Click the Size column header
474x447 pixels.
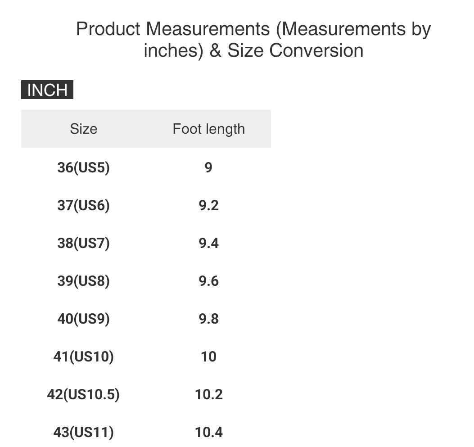[84, 129]
